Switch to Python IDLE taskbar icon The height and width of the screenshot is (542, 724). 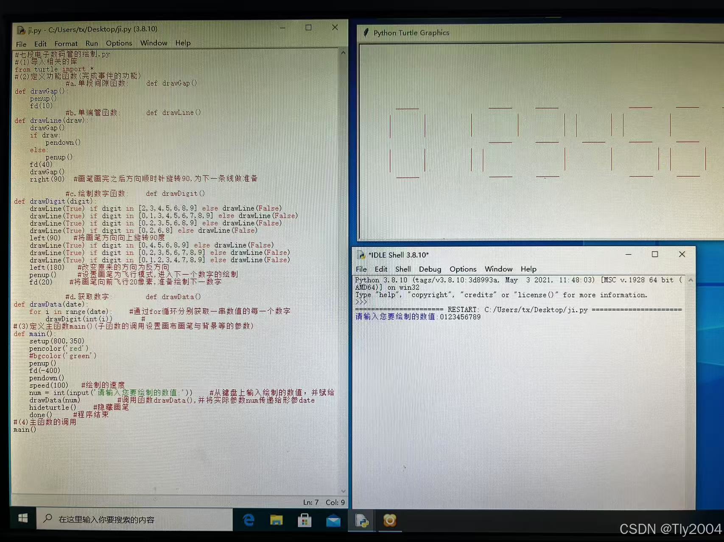point(362,520)
